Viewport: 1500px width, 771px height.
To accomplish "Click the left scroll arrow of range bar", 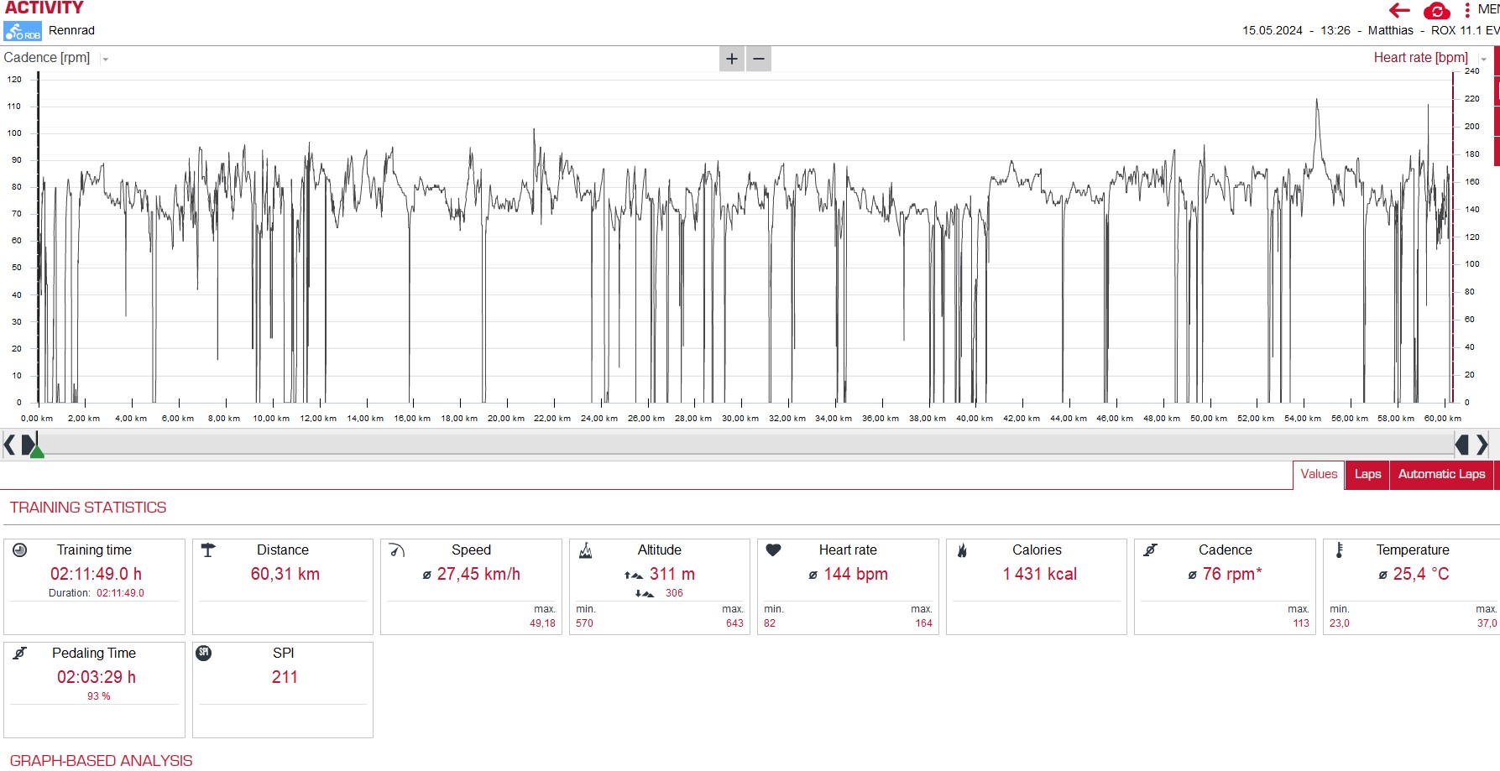I will click(9, 445).
